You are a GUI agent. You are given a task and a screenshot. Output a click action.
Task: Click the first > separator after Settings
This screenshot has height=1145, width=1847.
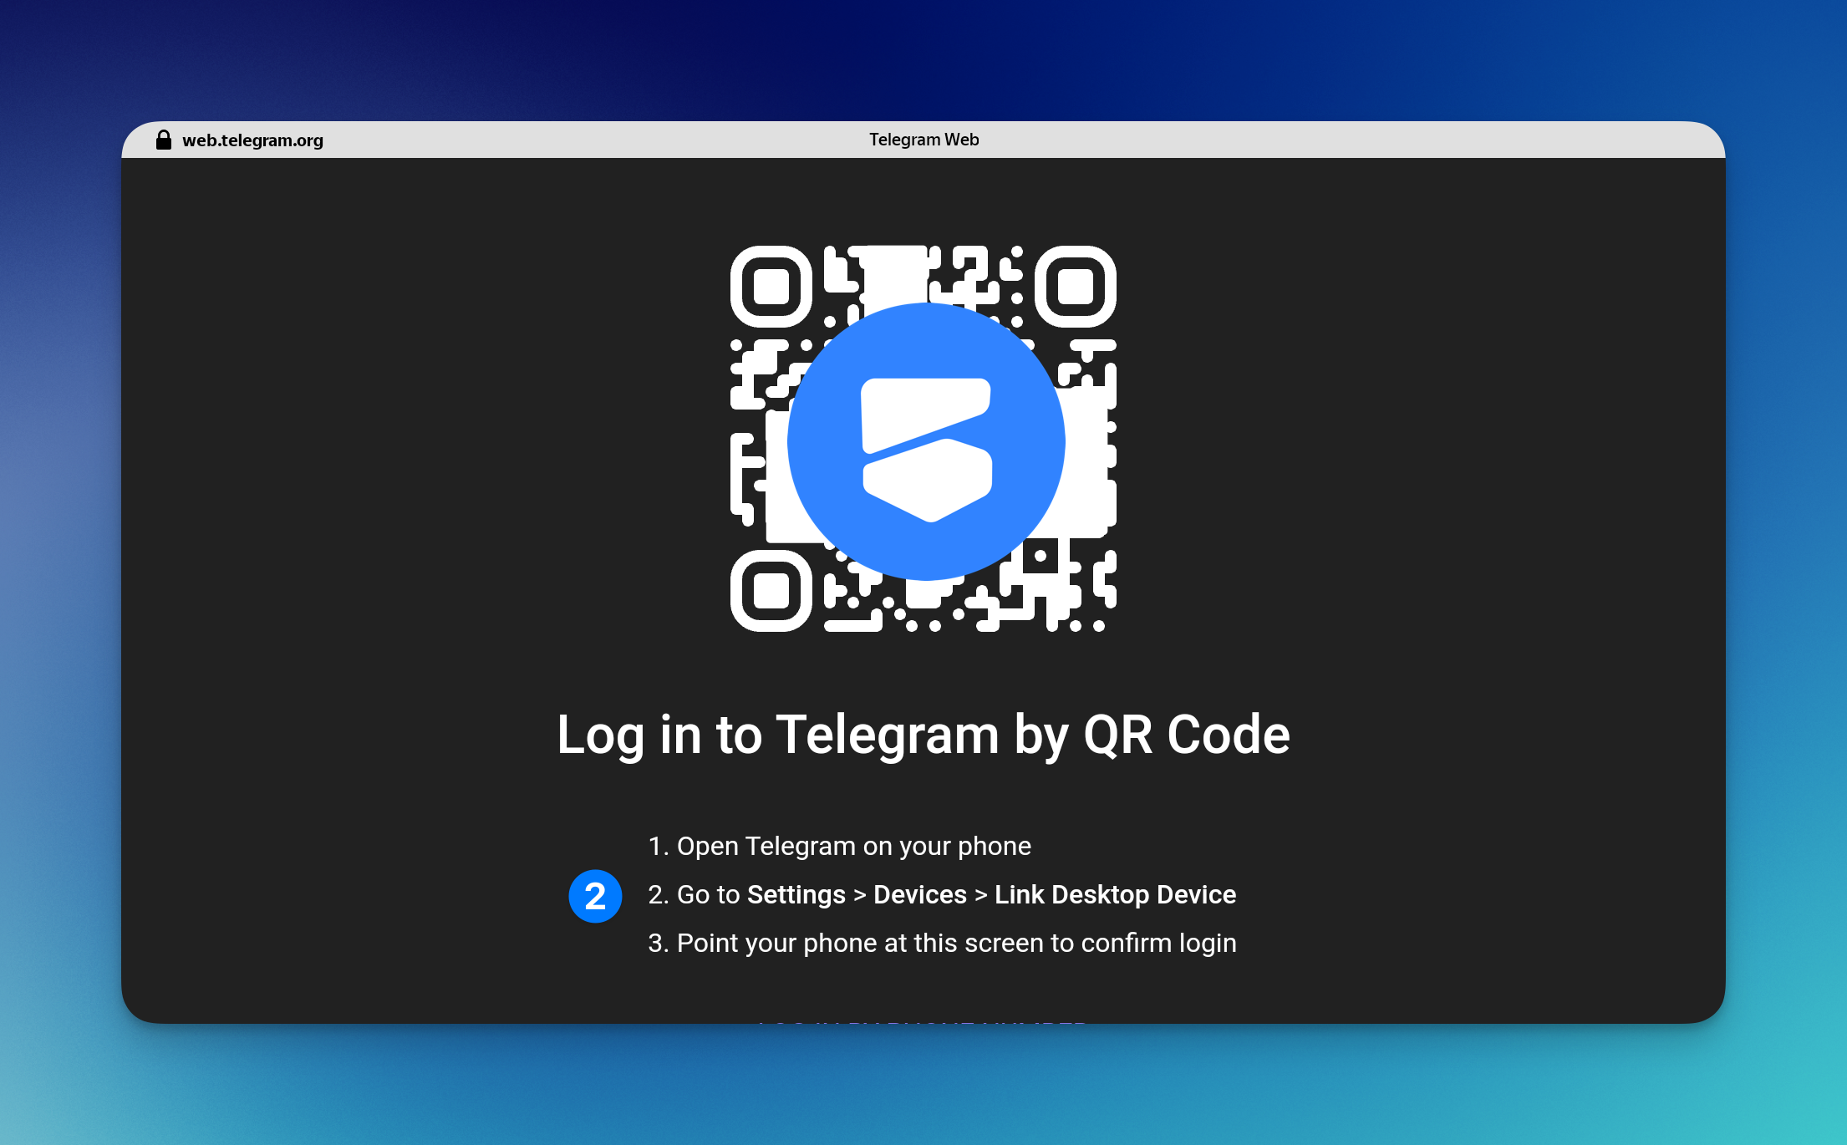click(x=859, y=895)
